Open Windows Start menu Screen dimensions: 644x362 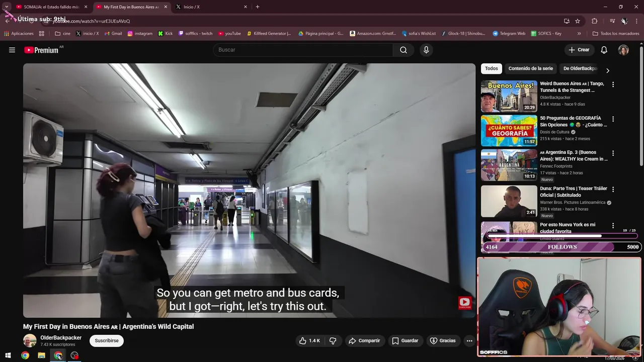pyautogui.click(x=8, y=355)
